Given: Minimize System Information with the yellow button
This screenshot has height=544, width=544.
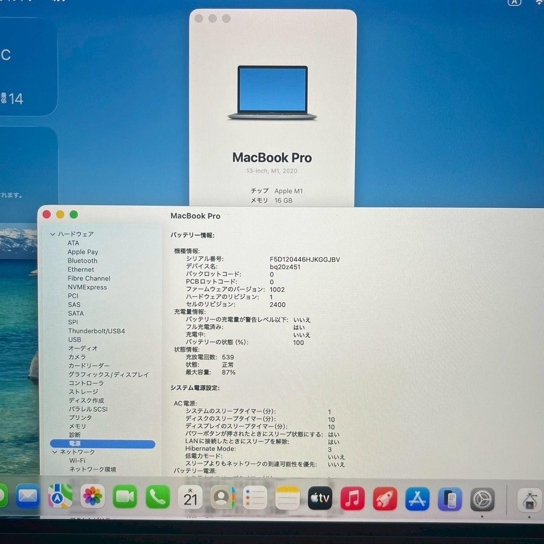Looking at the screenshot, I should click(60, 215).
